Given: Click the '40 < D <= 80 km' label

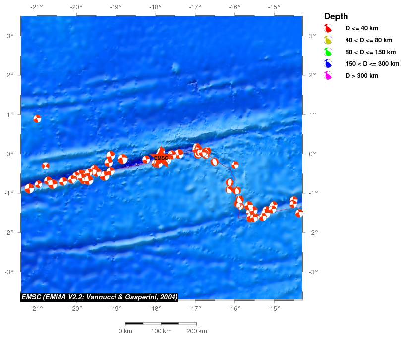Looking at the screenshot, I should 369,40.
